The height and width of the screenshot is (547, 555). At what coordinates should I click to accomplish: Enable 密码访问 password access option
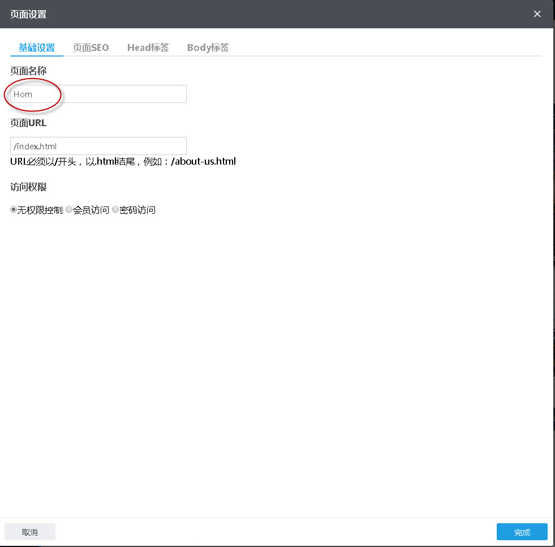(x=115, y=209)
